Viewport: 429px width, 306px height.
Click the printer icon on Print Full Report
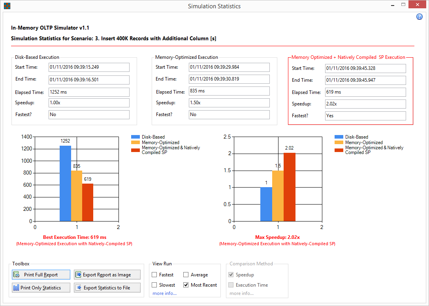pos(17,274)
